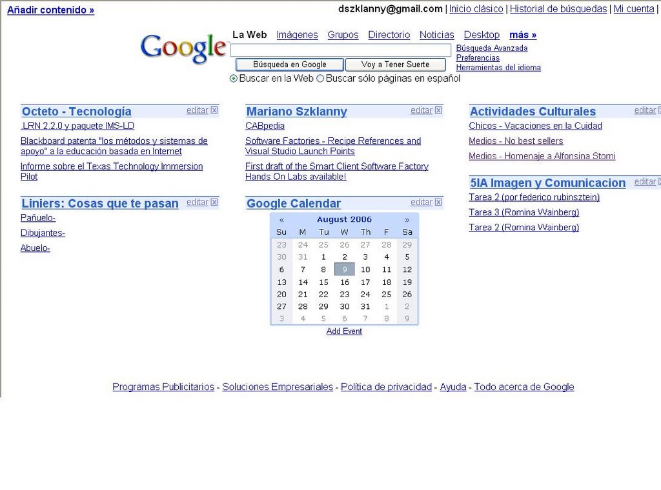Click Búsqueda en Google button
The height and width of the screenshot is (490, 661).
290,64
